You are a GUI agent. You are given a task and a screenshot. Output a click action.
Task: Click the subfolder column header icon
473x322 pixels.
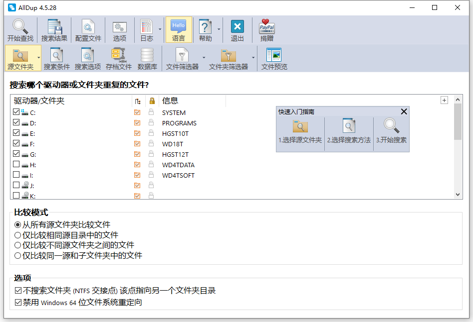click(138, 101)
